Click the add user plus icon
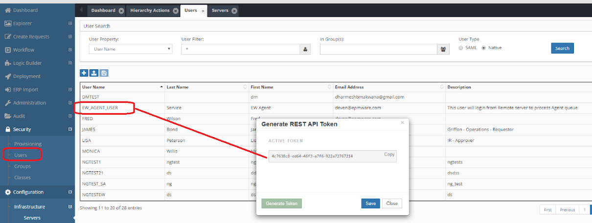 click(84, 73)
